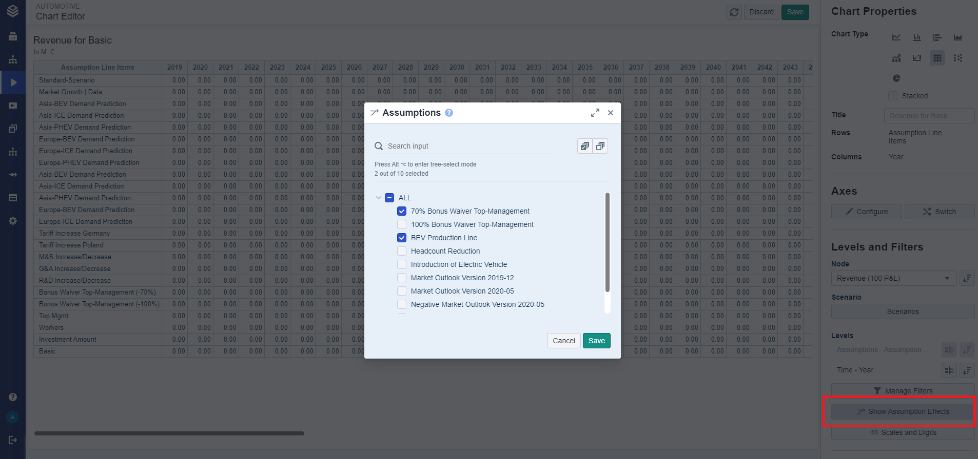This screenshot has width=978, height=459.
Task: Pick the scatter dots chart type
Action: click(957, 58)
